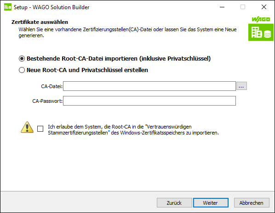The height and width of the screenshot is (213, 275).
Task: Cancel setup via Abbrechen button
Action: [x=252, y=203]
